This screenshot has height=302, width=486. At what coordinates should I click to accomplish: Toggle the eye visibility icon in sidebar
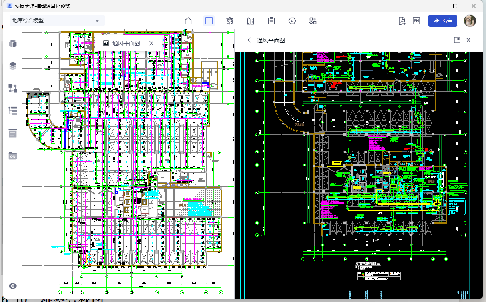(x=13, y=286)
